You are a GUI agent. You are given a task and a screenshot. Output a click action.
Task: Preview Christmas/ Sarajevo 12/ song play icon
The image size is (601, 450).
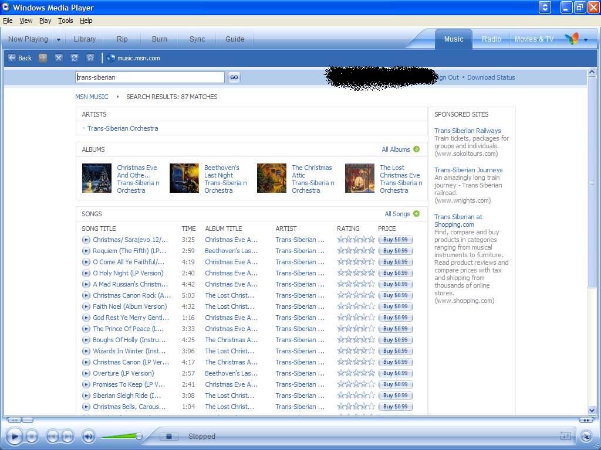tap(86, 240)
